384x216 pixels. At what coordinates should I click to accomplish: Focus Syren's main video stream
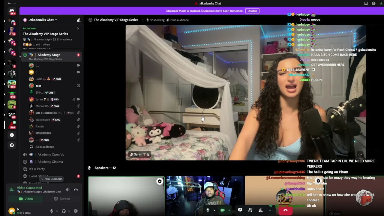coord(246,93)
